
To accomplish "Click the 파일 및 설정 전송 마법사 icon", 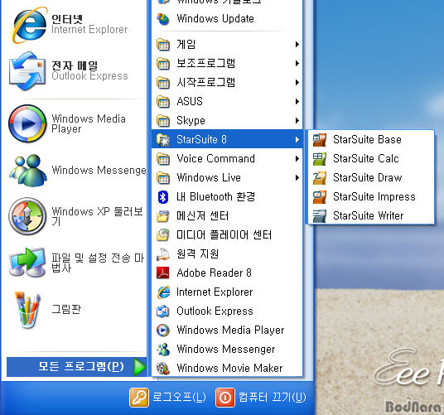I will [27, 263].
